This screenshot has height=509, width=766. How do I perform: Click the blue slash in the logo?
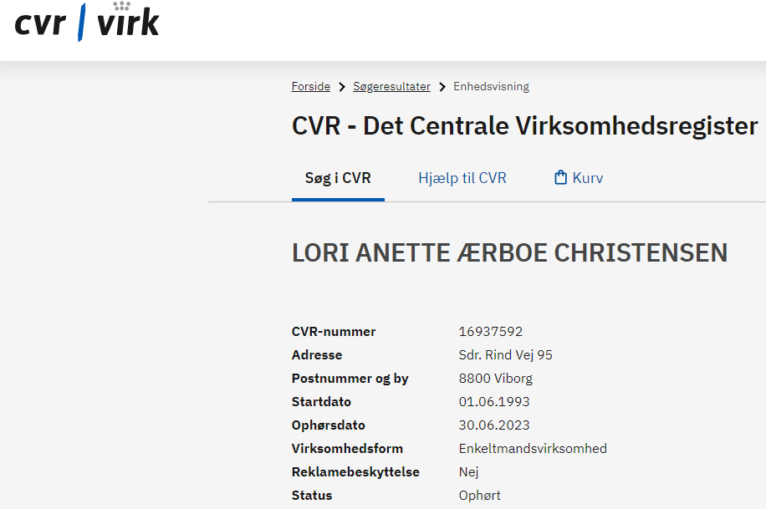(82, 23)
